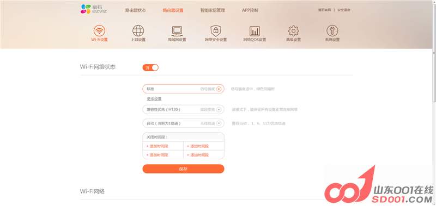Viewport: 436px width, 206px height.
Task: Turn off the Wi-Fi网络状态 switch
Action: pos(150,67)
